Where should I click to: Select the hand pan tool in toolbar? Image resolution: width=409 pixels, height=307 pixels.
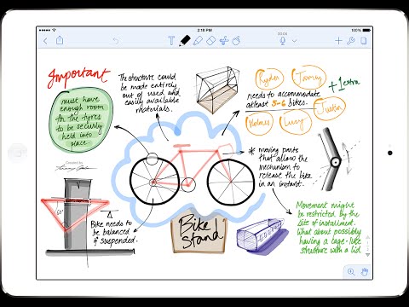pyautogui.click(x=236, y=41)
